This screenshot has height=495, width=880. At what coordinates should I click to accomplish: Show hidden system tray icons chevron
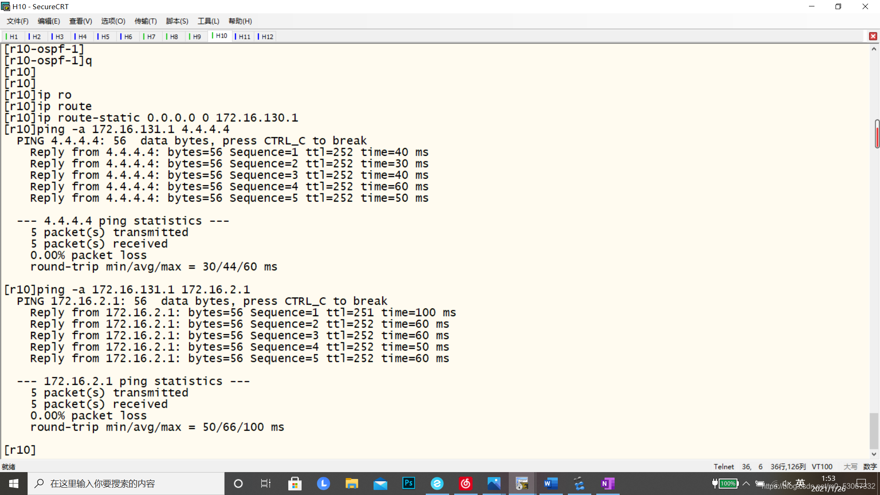(746, 484)
